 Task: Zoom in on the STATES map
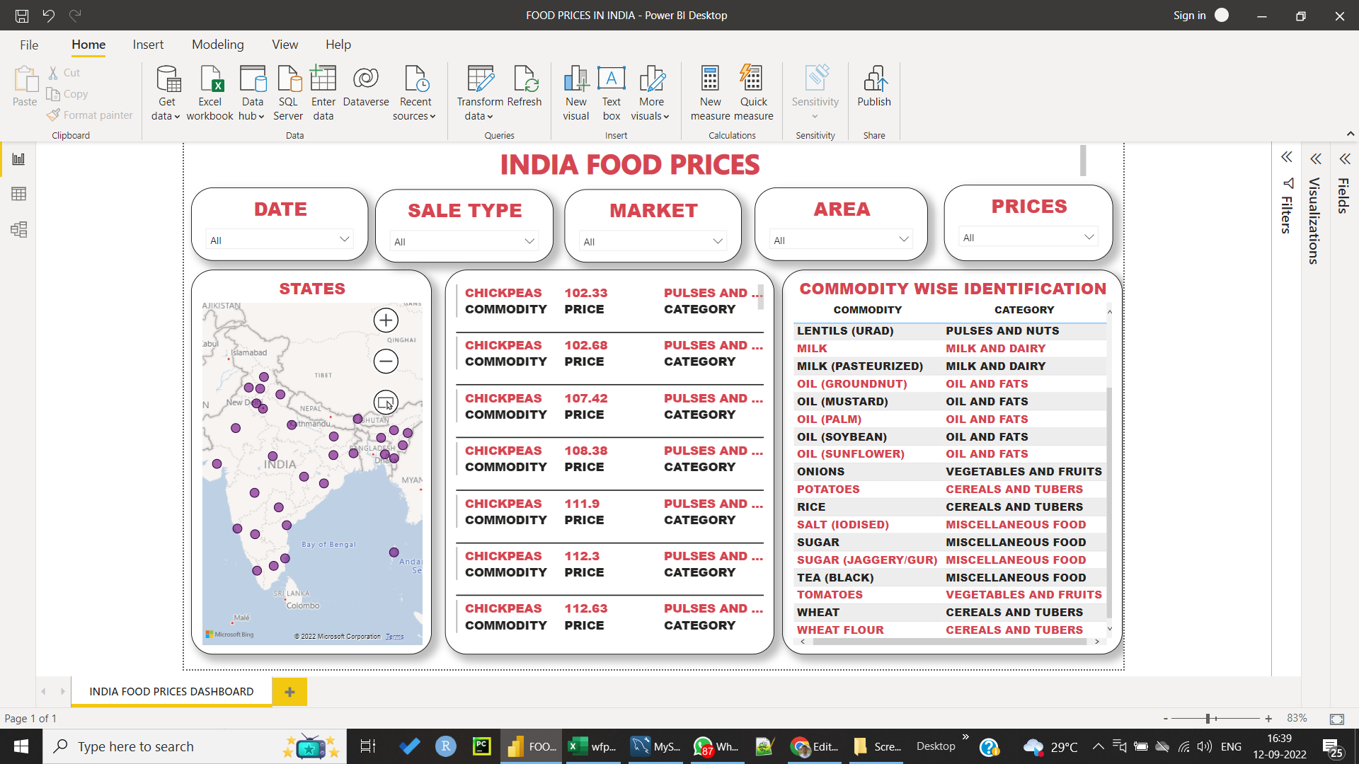(x=386, y=320)
